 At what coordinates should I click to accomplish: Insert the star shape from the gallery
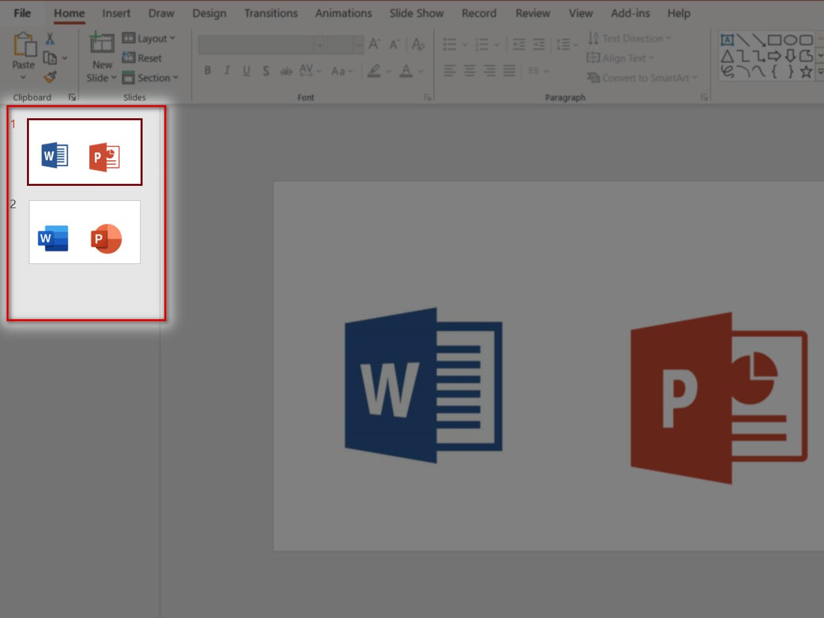806,72
